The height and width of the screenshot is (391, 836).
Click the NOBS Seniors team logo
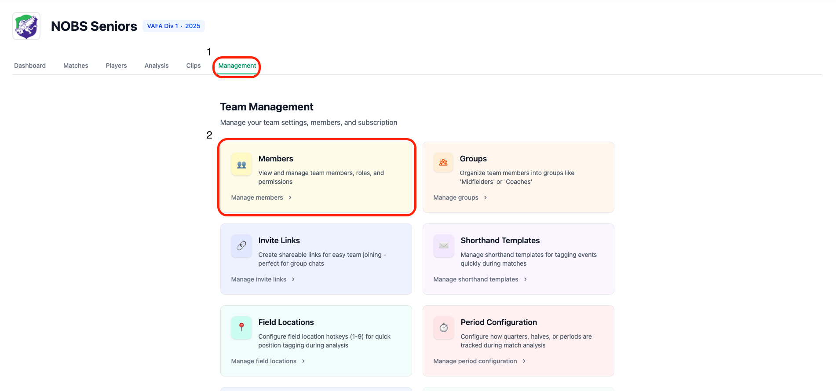point(26,26)
